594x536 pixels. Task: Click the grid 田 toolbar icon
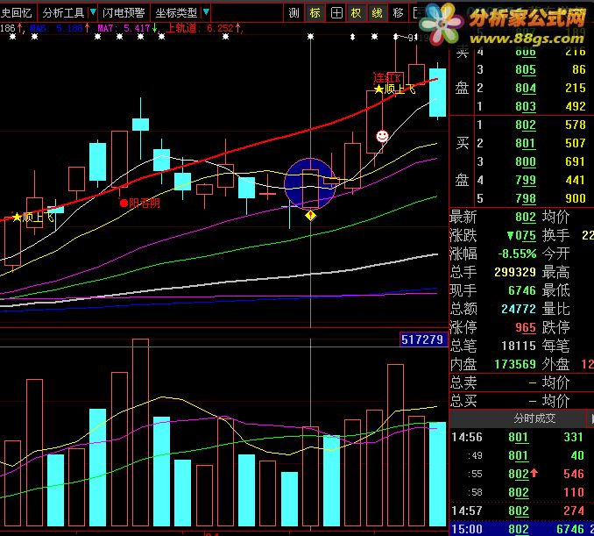click(336, 13)
